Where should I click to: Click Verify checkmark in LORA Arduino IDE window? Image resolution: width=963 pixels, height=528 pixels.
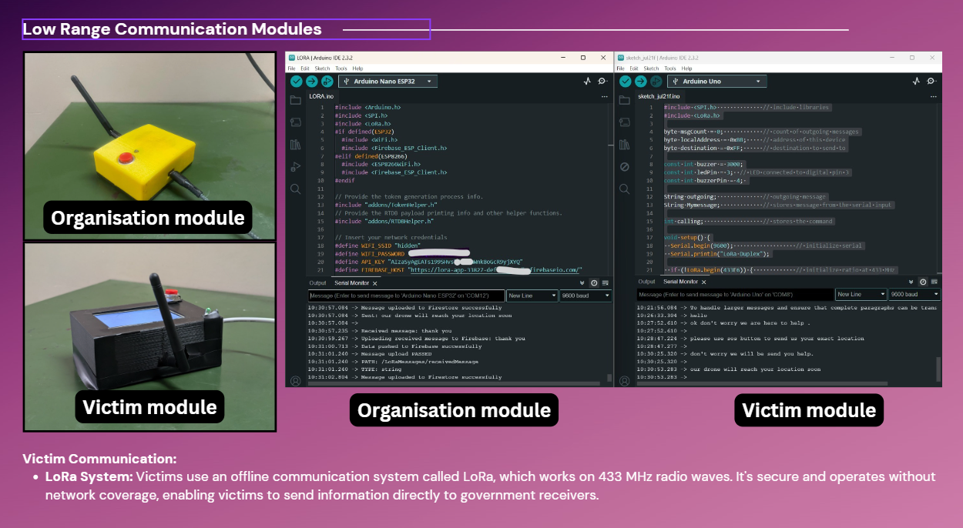pos(297,81)
